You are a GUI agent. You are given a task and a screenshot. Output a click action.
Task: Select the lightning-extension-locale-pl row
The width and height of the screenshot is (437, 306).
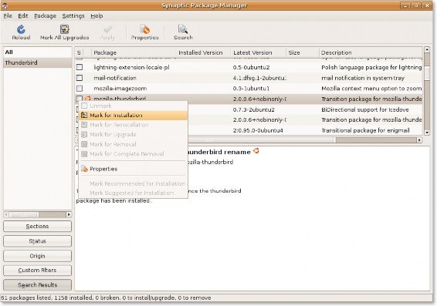[x=249, y=67]
